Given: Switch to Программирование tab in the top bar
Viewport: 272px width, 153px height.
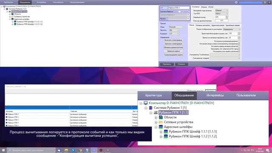Looking at the screenshot, I should pyautogui.click(x=77, y=2).
